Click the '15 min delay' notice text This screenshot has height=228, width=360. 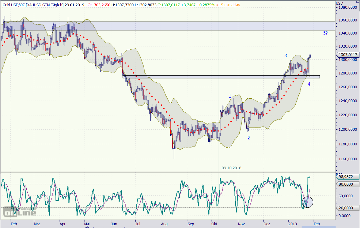[x=230, y=5]
